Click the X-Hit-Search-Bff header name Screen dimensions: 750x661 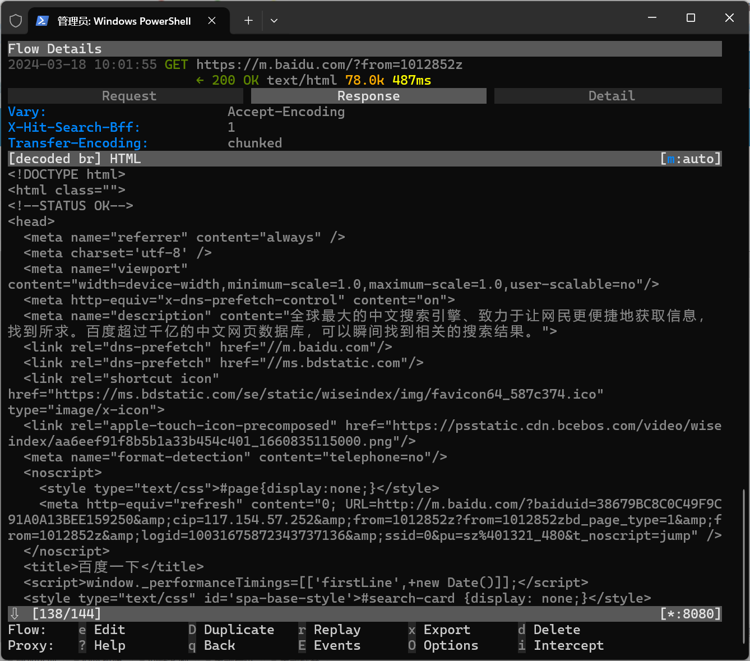[74, 127]
